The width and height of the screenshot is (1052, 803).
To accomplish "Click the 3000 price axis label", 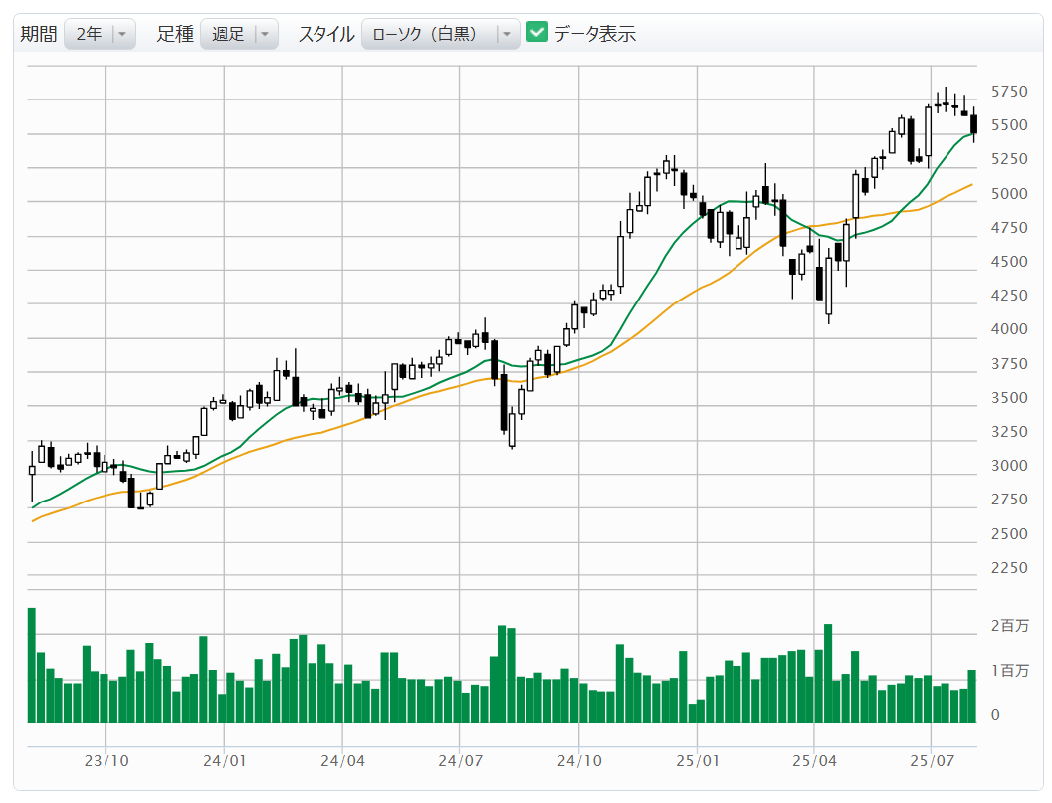I will pyautogui.click(x=1009, y=466).
